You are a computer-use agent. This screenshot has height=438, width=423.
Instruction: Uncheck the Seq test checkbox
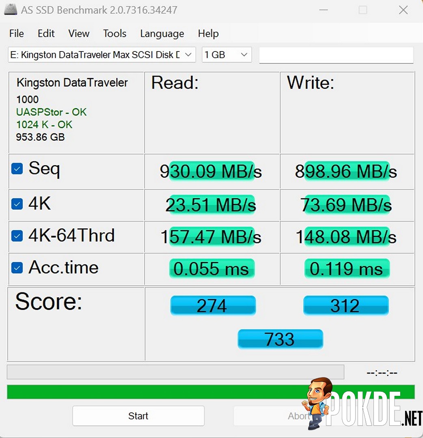(x=17, y=169)
